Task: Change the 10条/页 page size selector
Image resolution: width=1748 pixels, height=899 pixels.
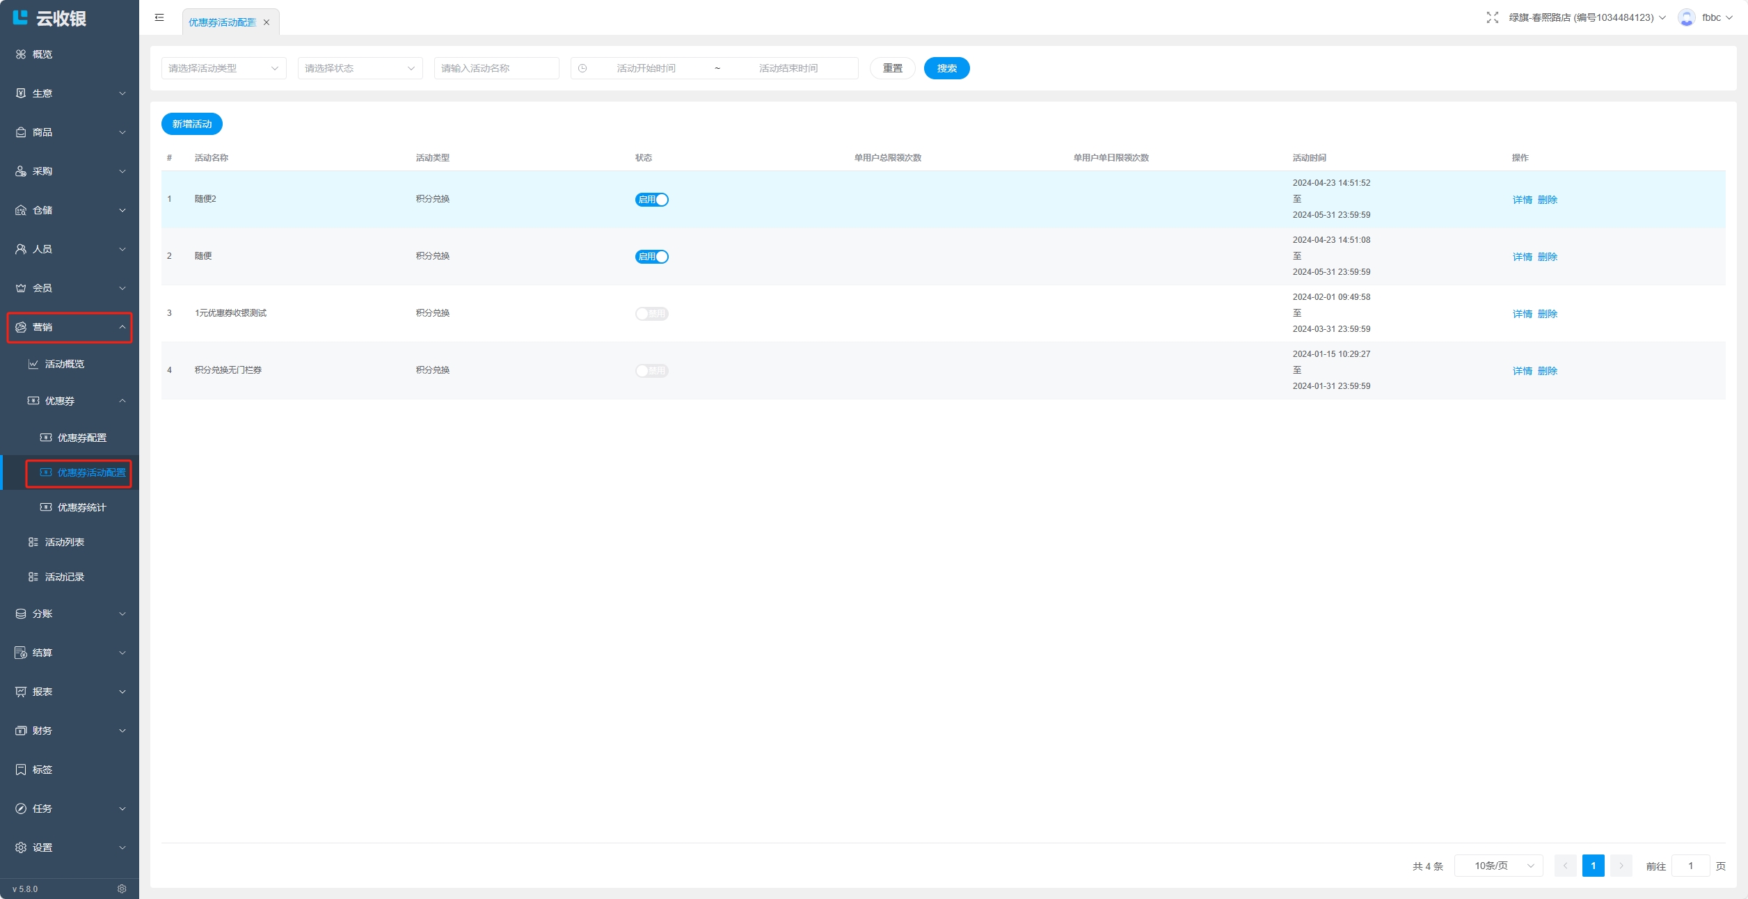Action: (1498, 866)
